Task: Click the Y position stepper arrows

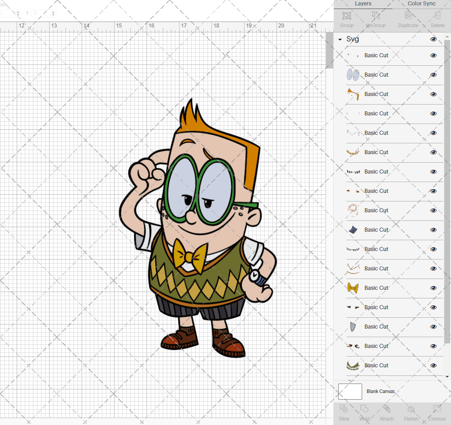Action: pos(53,13)
